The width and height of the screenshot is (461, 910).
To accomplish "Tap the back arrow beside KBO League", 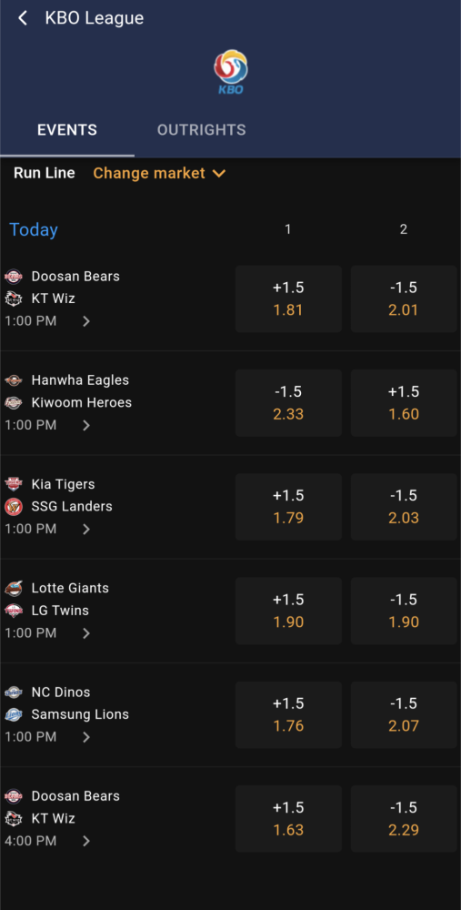I will coord(23,18).
